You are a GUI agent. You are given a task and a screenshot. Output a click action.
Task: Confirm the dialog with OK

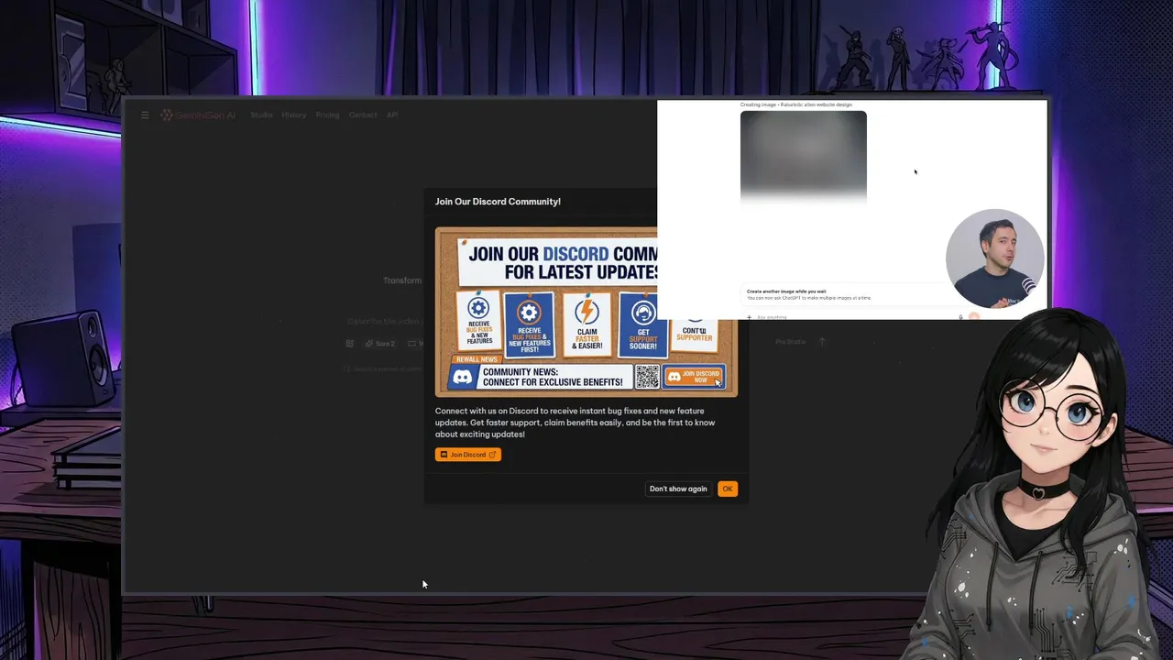point(728,489)
